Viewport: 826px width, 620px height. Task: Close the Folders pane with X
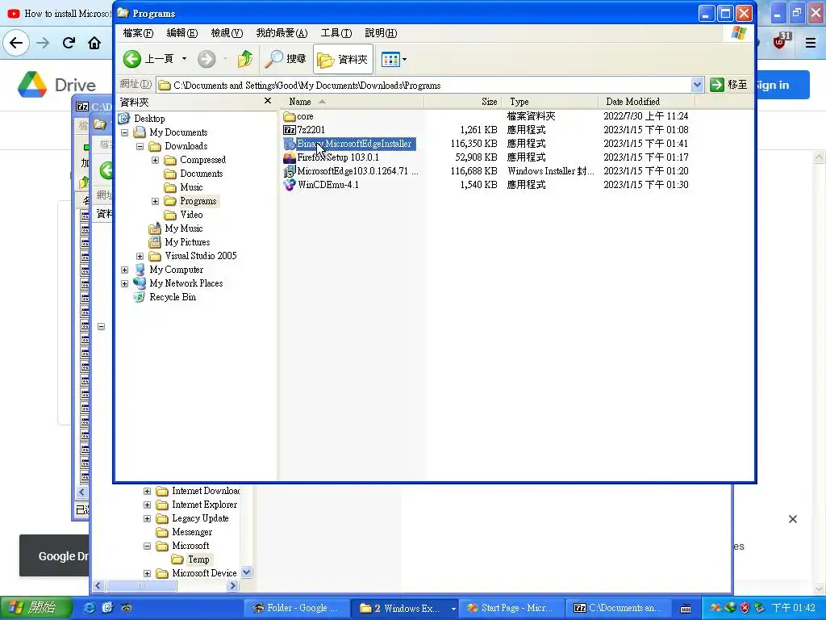click(x=268, y=101)
